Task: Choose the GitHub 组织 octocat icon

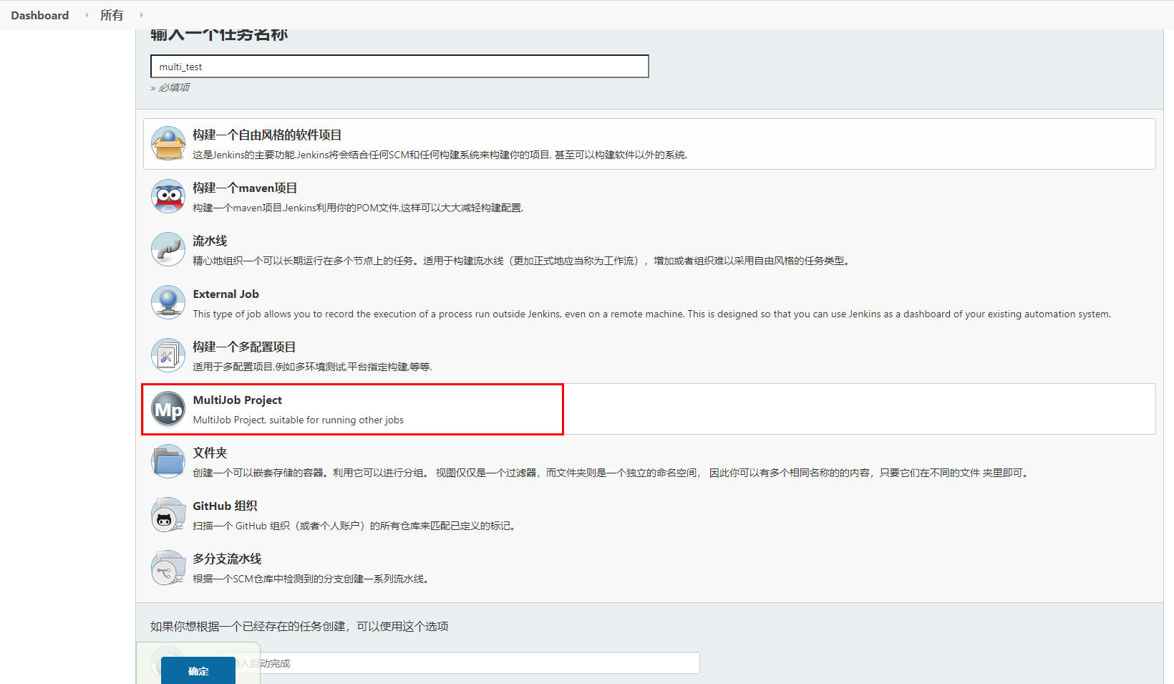Action: (x=168, y=515)
